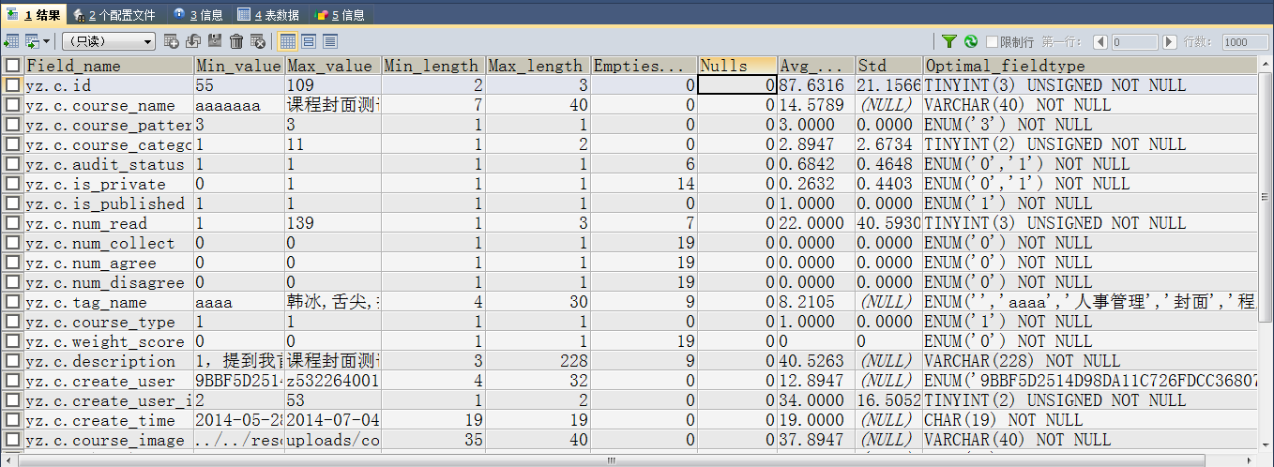The image size is (1274, 467).
Task: Click the duplicate row icon
Action: click(x=193, y=41)
